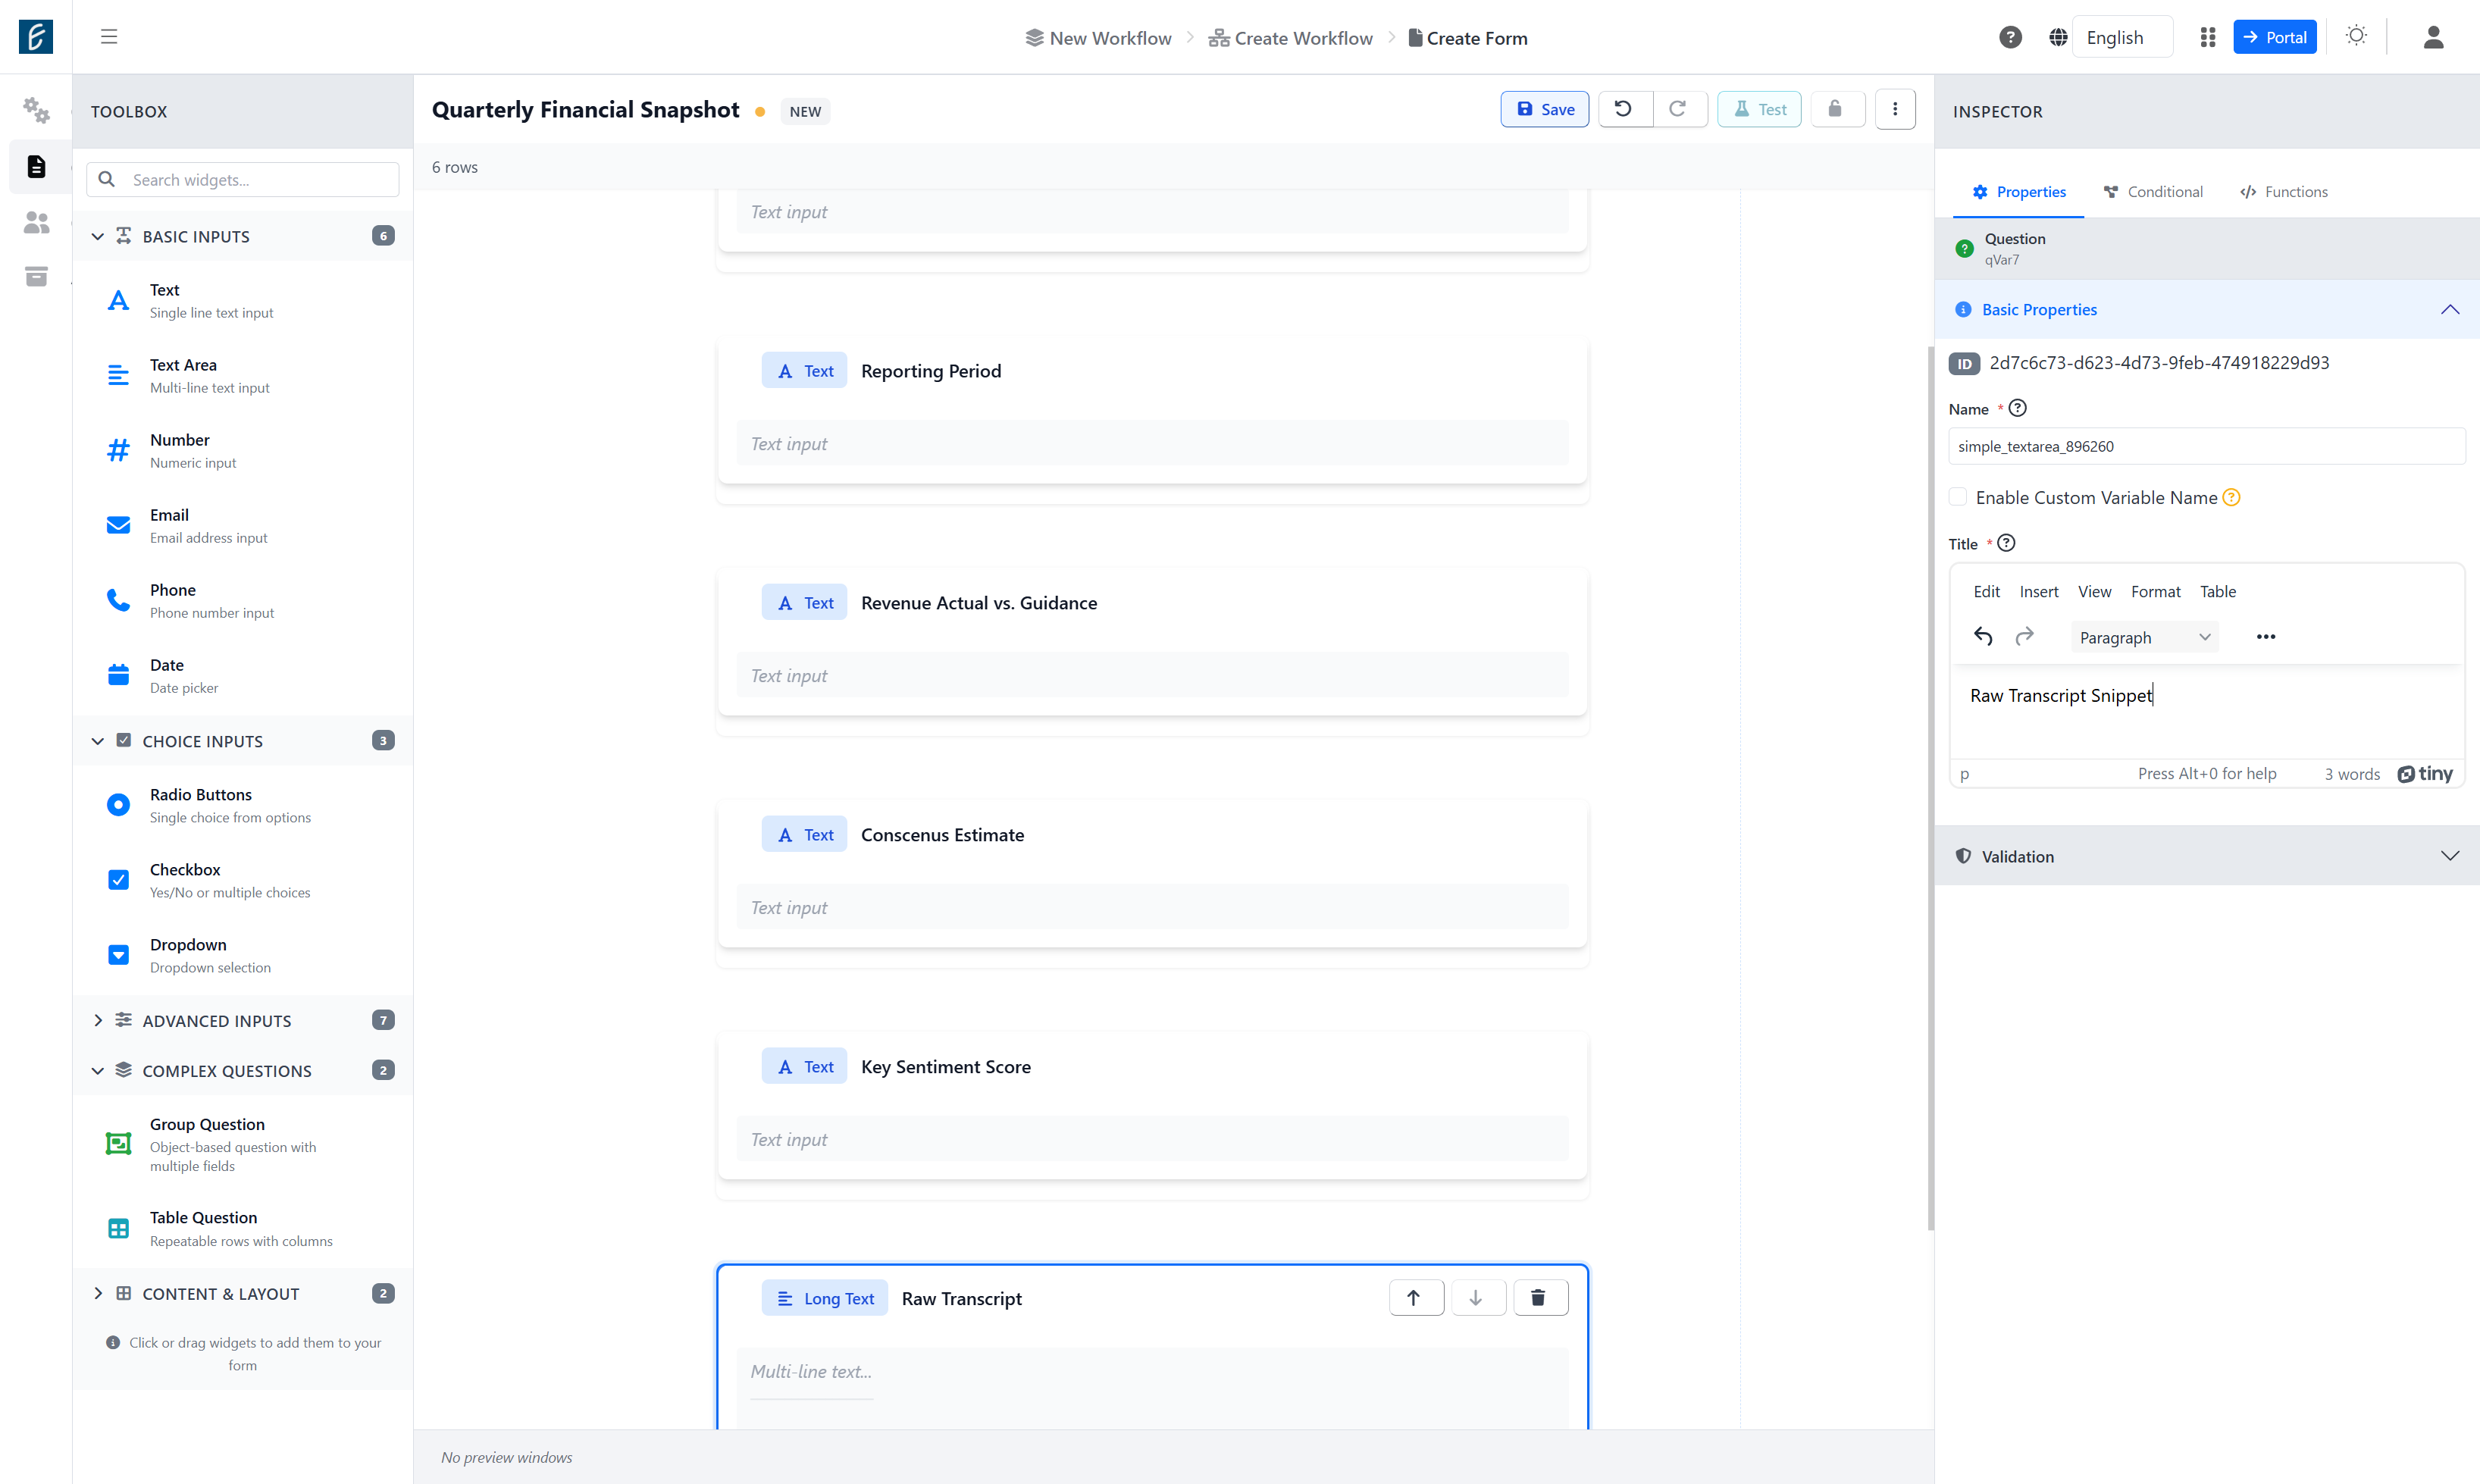
Task: Open the apps grid icon
Action: point(2208,37)
